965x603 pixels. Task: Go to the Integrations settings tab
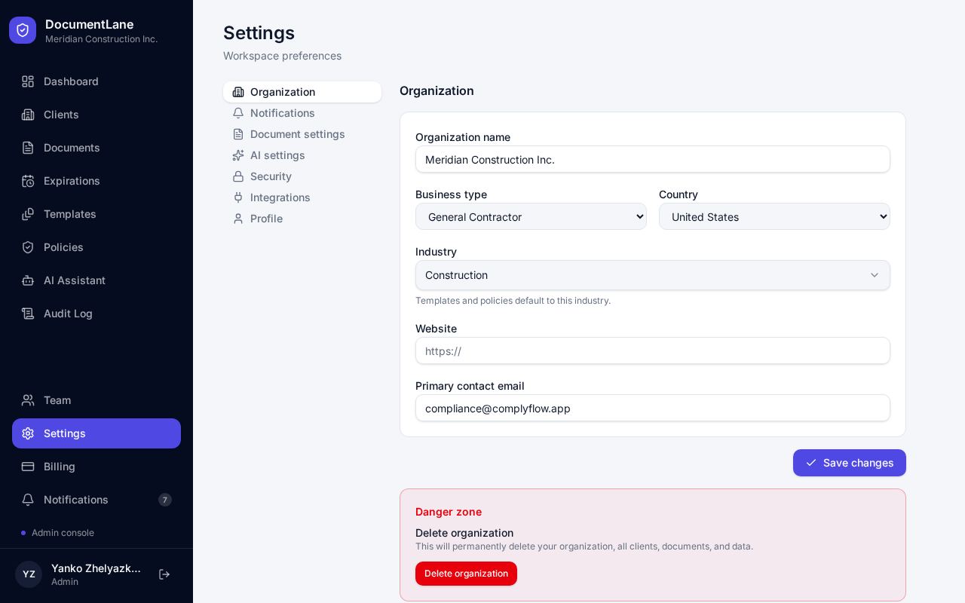(x=302, y=197)
